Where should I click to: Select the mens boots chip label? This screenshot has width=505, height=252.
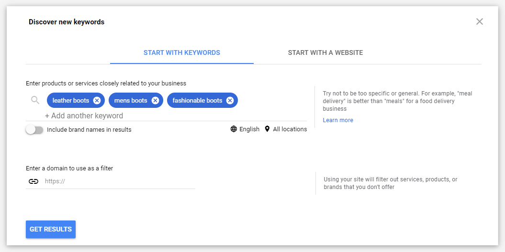131,100
